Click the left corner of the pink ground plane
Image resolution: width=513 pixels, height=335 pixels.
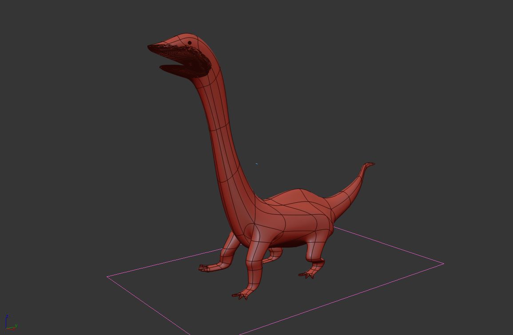pyautogui.click(x=108, y=276)
